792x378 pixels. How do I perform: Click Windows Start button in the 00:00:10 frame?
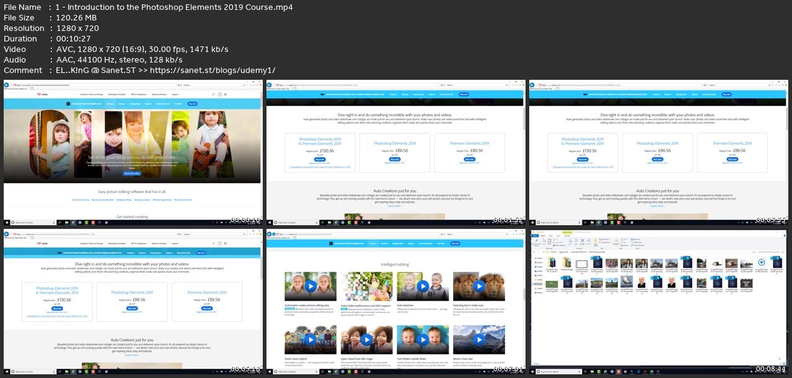click(7, 222)
